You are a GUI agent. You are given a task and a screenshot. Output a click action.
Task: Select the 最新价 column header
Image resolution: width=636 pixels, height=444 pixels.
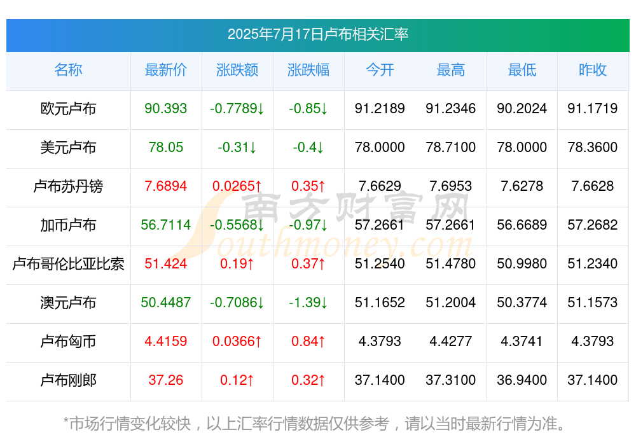(166, 70)
